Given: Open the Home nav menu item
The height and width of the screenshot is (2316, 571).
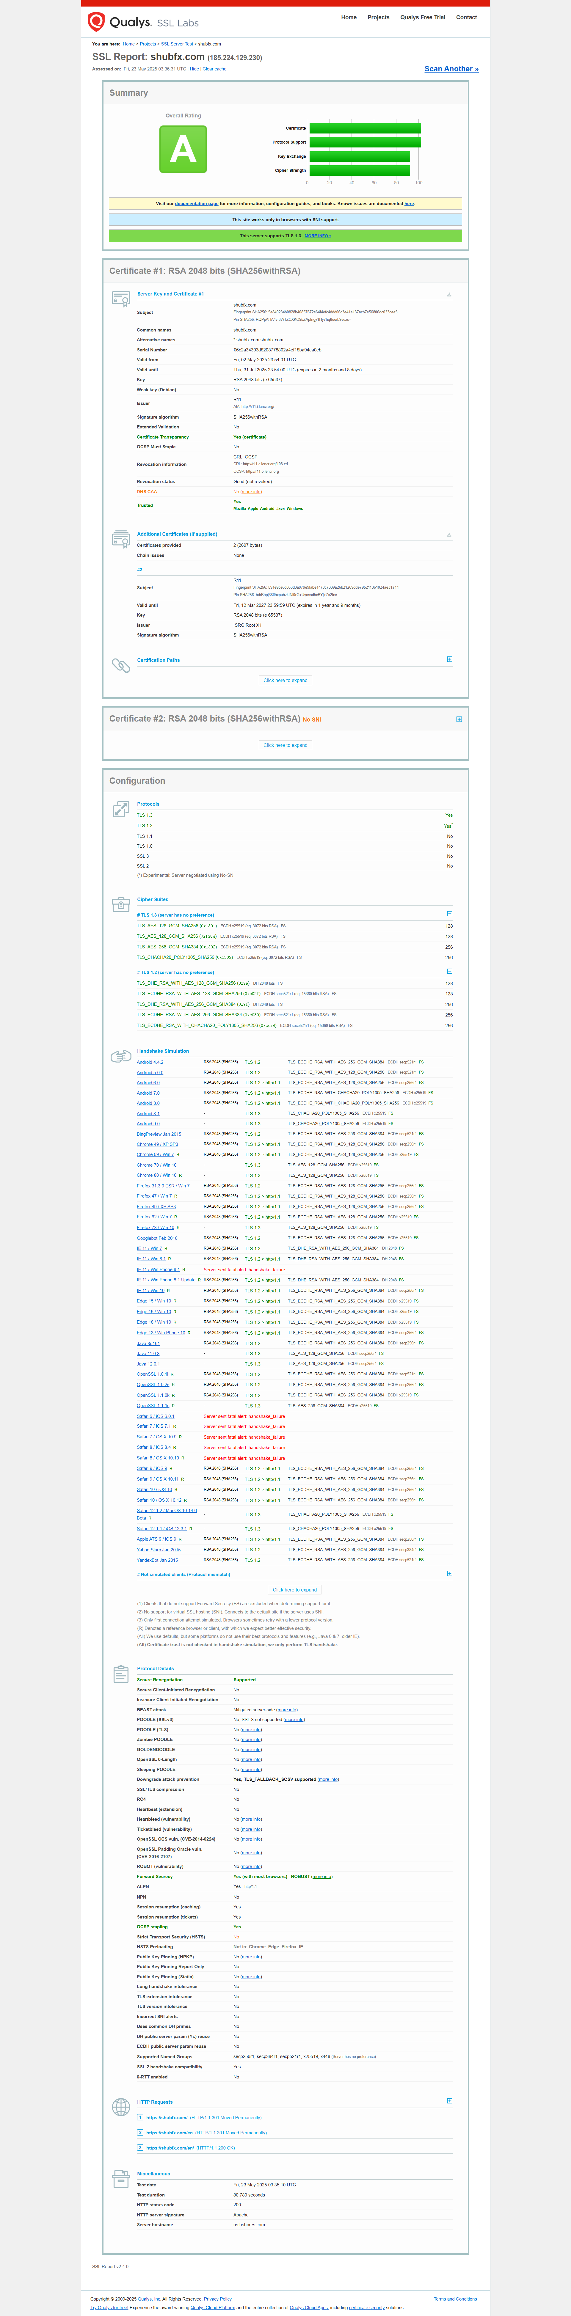Looking at the screenshot, I should (349, 17).
